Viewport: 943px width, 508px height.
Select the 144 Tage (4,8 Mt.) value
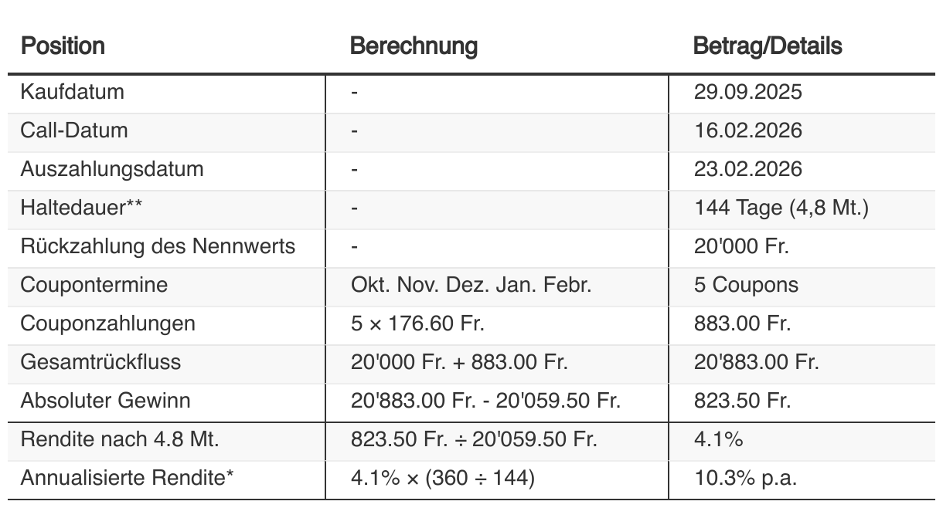click(781, 208)
